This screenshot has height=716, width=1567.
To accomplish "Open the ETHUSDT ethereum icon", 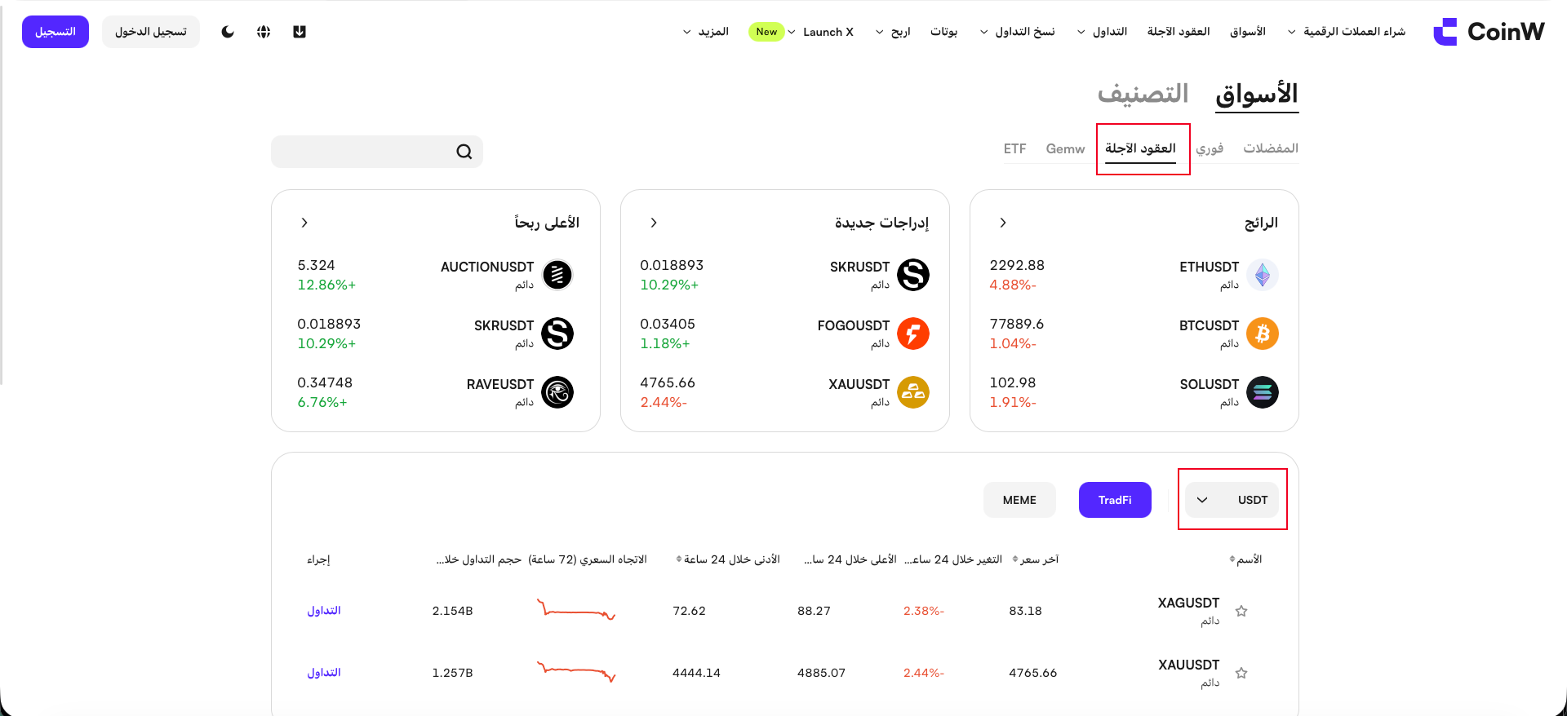I will 1263,275.
